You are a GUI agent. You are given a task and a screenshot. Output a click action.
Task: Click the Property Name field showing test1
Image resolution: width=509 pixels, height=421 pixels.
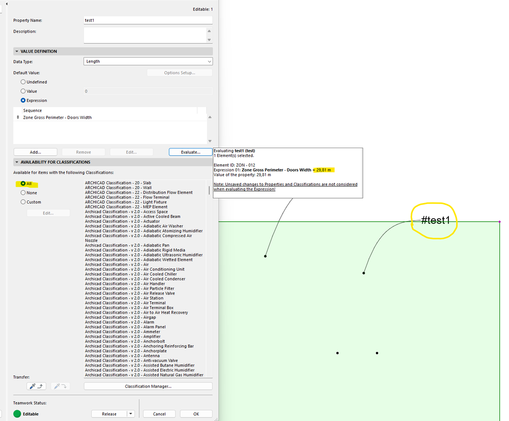pos(148,20)
